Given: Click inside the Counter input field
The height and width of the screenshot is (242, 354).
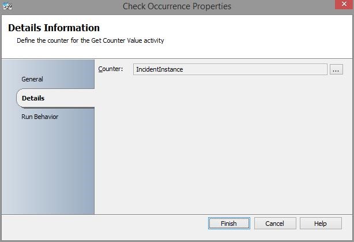Looking at the screenshot, I should tap(231, 69).
